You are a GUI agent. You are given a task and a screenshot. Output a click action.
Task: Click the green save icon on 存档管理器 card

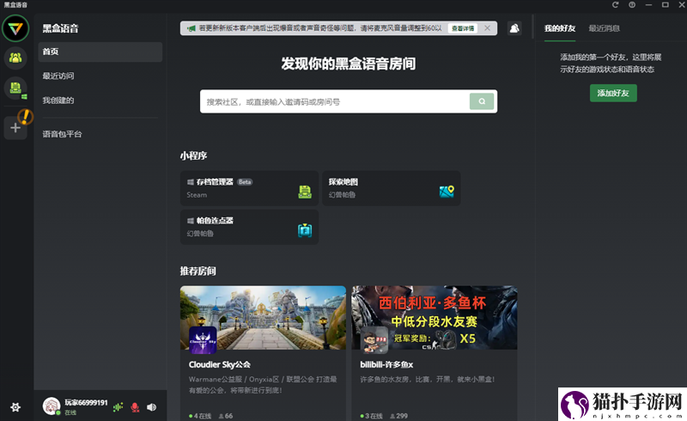305,192
